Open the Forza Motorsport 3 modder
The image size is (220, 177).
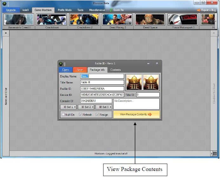click(x=183, y=20)
